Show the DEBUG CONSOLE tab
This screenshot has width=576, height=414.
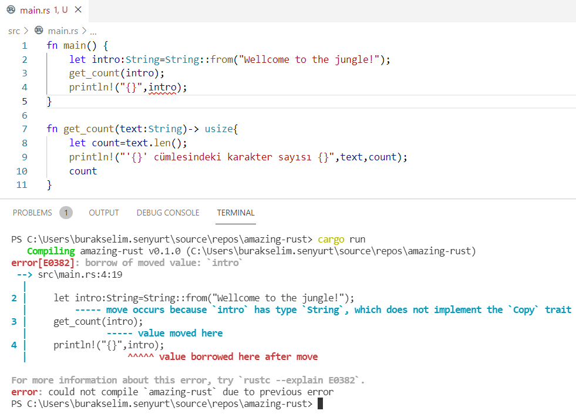pyautogui.click(x=168, y=213)
